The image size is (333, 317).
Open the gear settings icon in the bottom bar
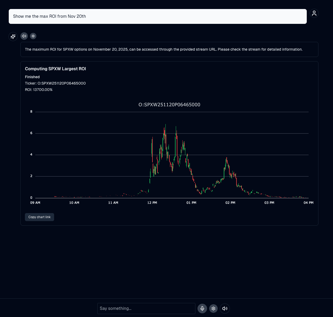[213, 309]
